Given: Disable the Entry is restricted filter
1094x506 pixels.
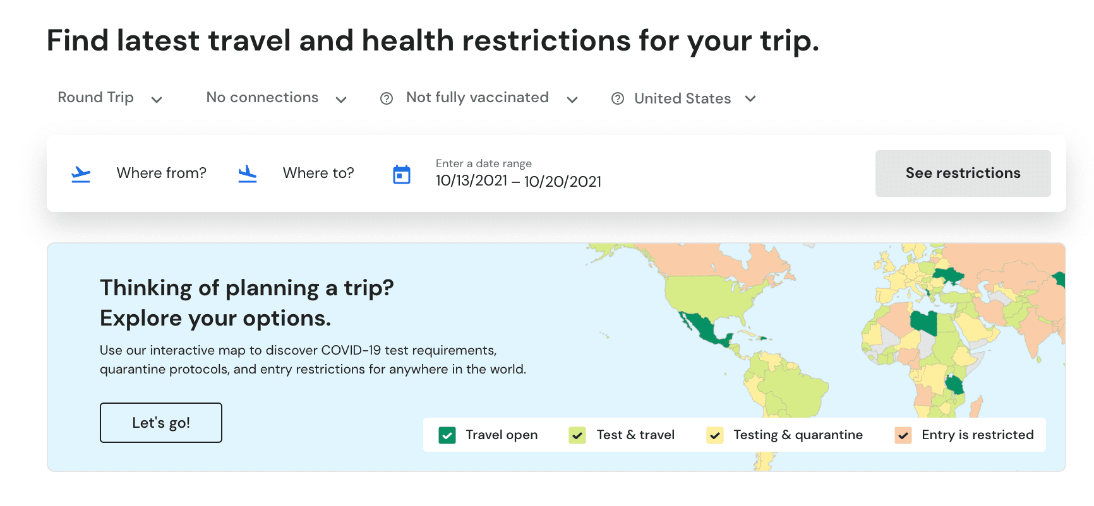Looking at the screenshot, I should (903, 435).
